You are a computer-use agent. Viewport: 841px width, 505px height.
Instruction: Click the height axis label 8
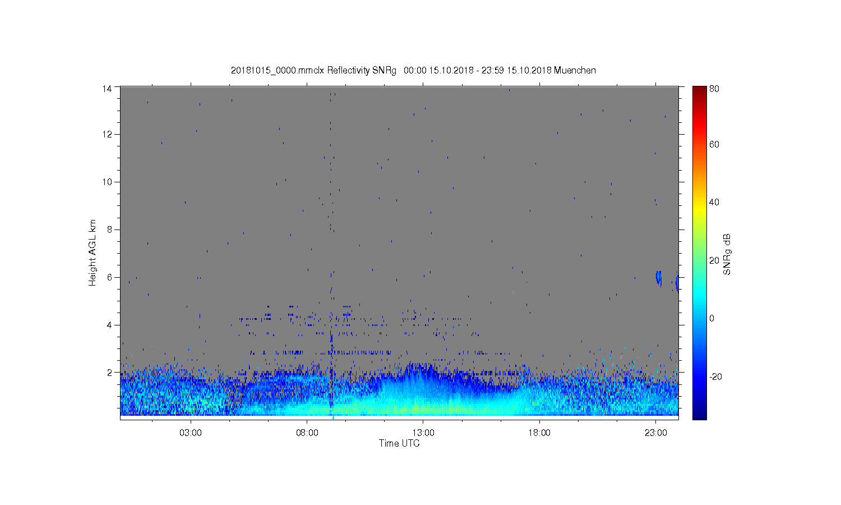[x=110, y=229]
